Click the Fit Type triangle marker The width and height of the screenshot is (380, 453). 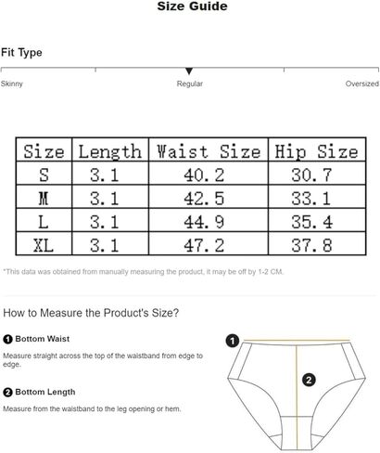coord(189,71)
